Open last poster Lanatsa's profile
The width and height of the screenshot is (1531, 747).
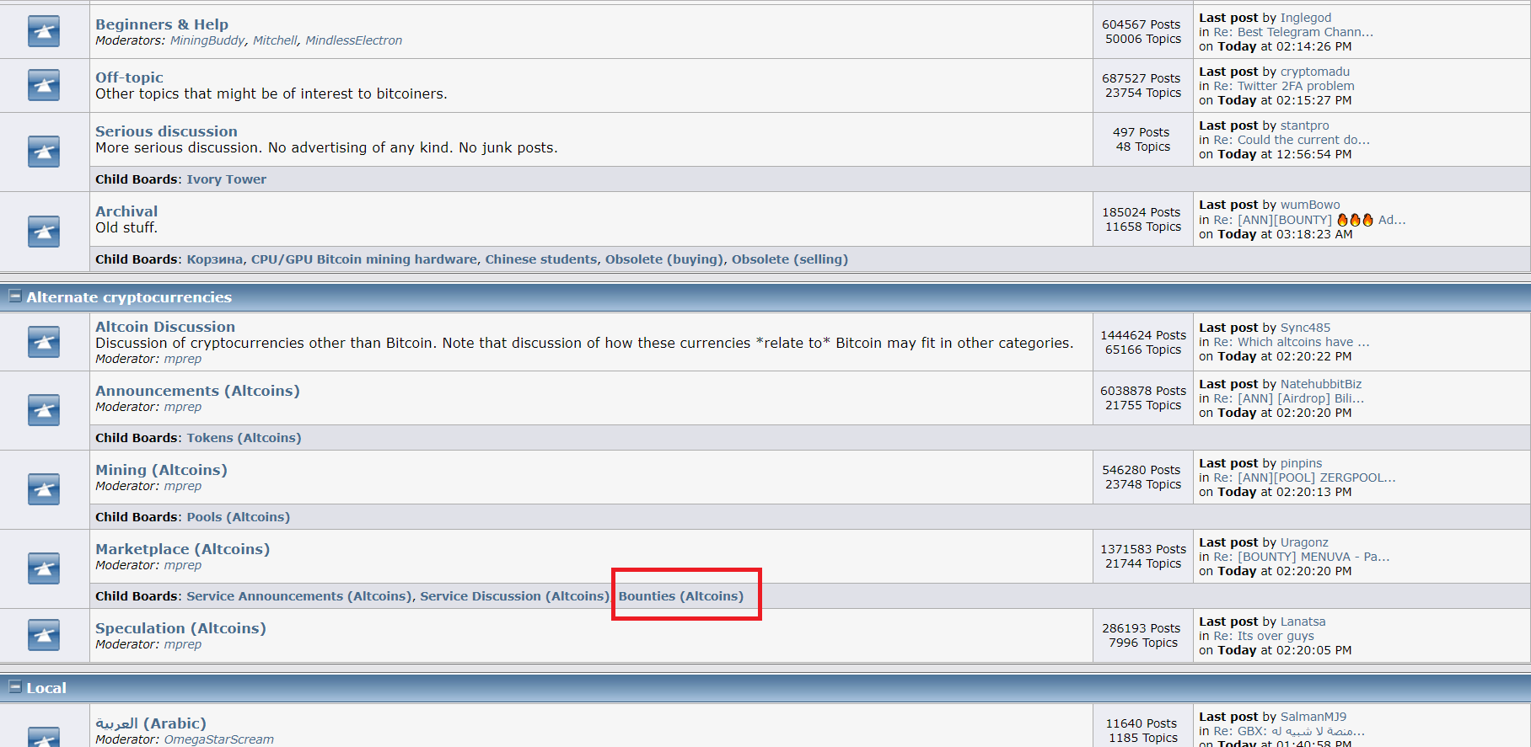pos(1303,622)
